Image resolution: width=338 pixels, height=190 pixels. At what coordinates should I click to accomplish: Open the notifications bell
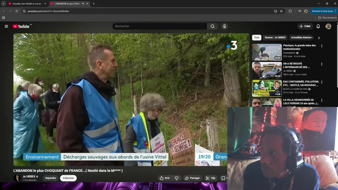tap(318, 26)
